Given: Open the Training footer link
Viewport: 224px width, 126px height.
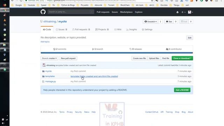Looking at the screenshot, I should coord(169,112).
